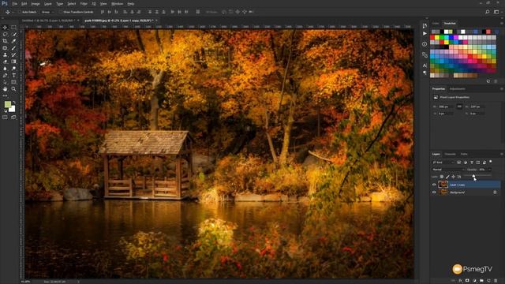Switch to the Paths tab
The height and width of the screenshot is (284, 505).
click(464, 155)
